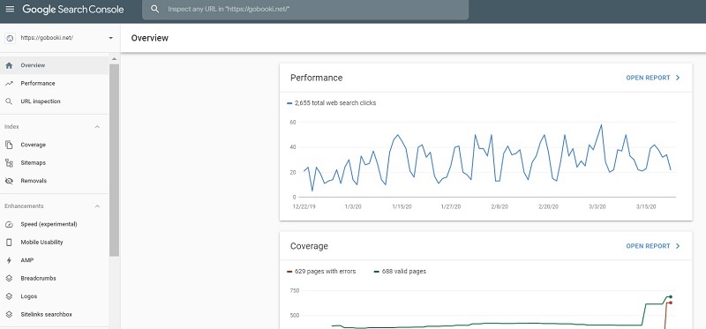The height and width of the screenshot is (329, 706).
Task: Open Sitelinks searchbox report
Action: [54, 314]
